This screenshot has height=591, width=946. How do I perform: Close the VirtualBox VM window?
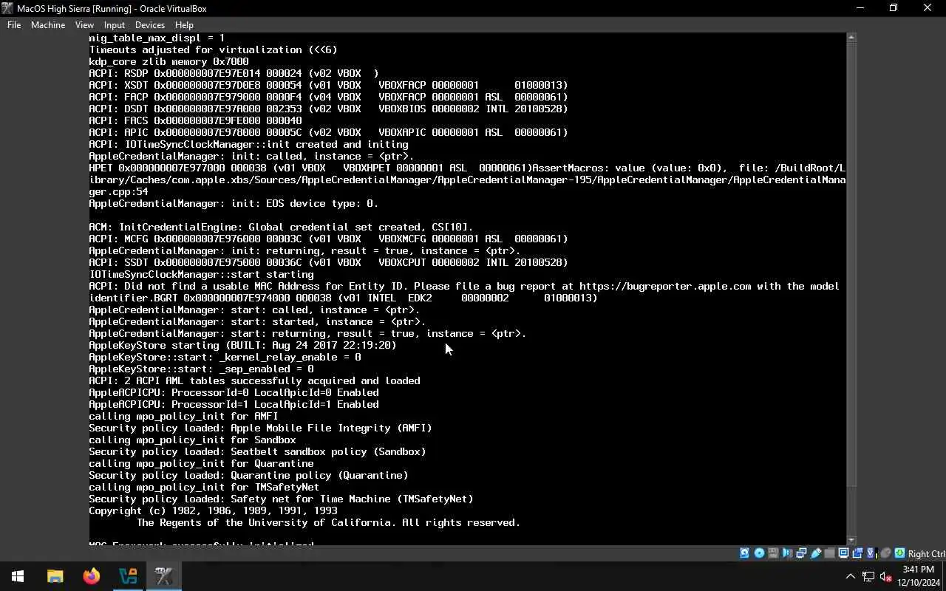pyautogui.click(x=928, y=8)
